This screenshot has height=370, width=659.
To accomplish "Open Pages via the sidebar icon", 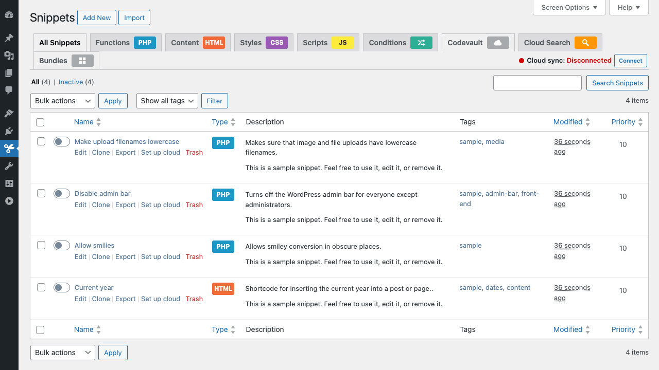I will click(9, 73).
